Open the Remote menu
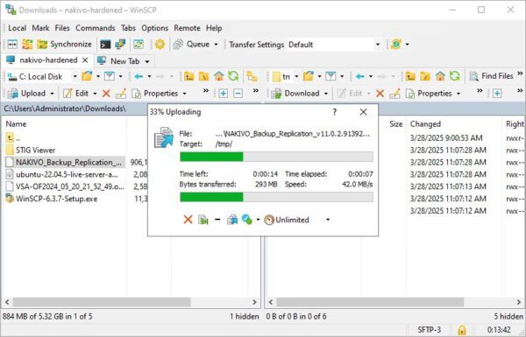This screenshot has height=337, width=526. pyautogui.click(x=187, y=28)
